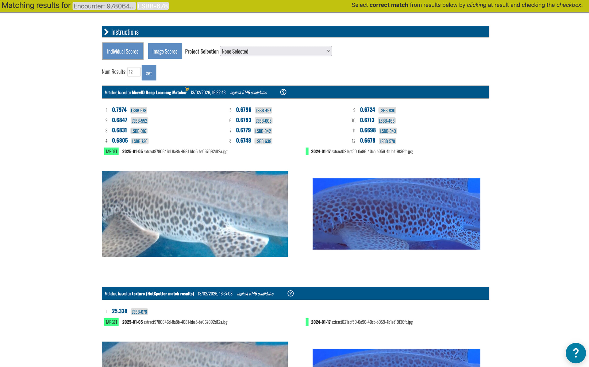Click the MiewID matcher help question icon
Viewport: 589px width, 367px height.
click(x=283, y=92)
